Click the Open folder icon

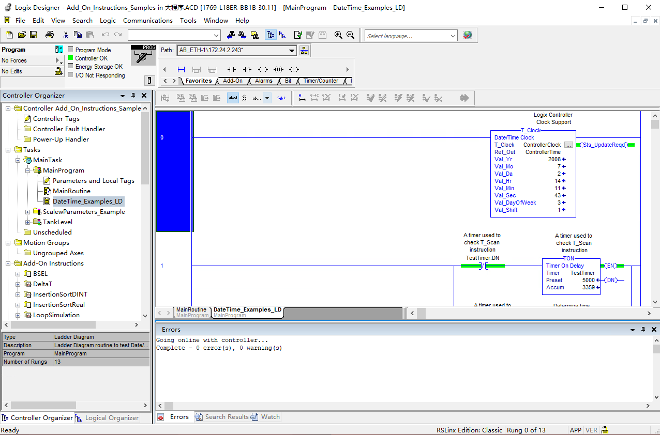tap(22, 35)
